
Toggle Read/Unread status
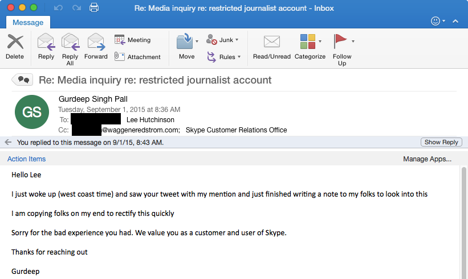coord(271,47)
